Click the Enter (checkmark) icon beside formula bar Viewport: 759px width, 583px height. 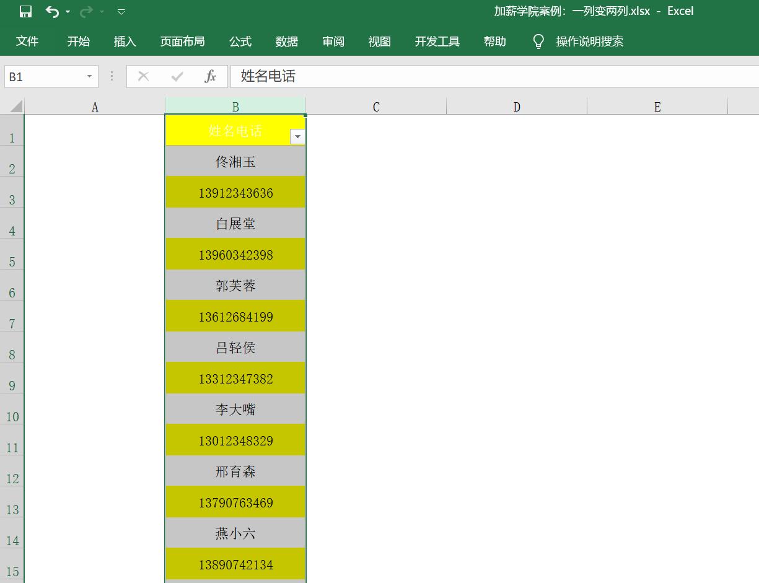(176, 76)
